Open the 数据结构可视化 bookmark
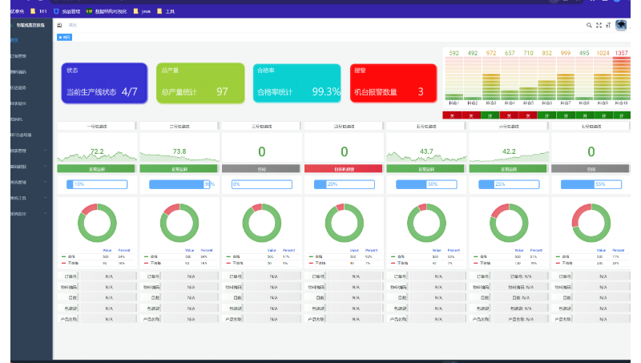Viewport: 641px width, 363px height. point(107,11)
